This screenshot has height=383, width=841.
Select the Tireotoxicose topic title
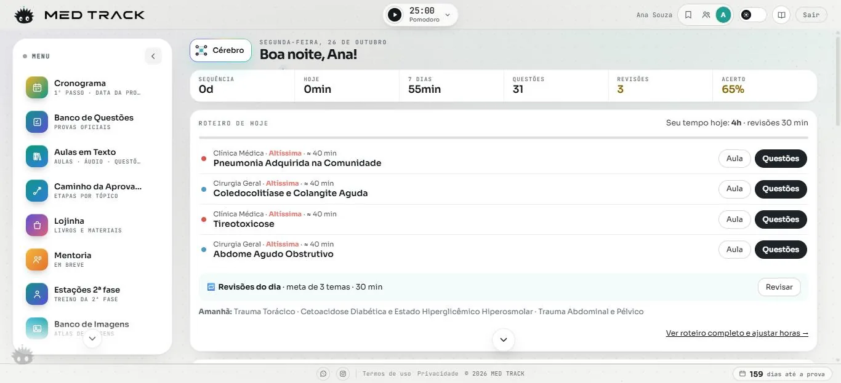click(x=244, y=224)
